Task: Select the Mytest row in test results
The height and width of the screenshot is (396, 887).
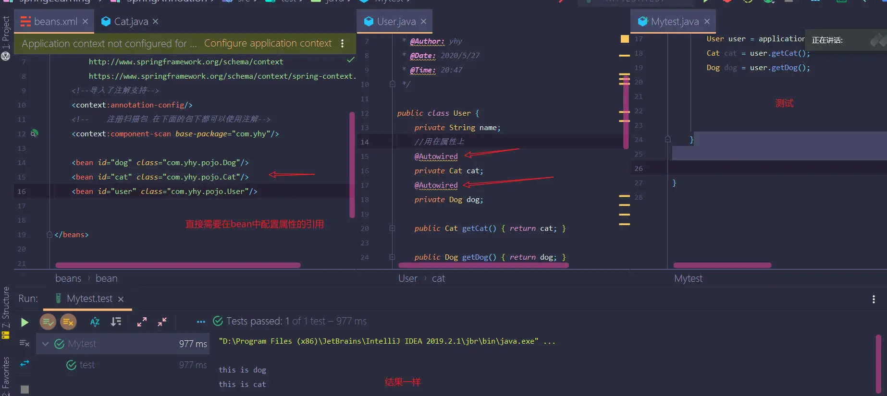Action: [123, 344]
